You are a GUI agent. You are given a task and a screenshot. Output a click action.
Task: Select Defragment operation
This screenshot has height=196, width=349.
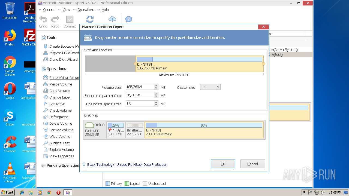[56, 117]
